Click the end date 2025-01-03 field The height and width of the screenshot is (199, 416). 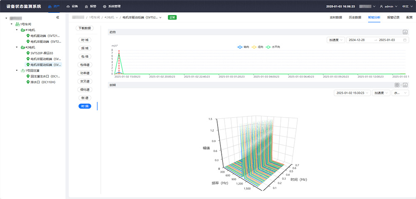click(x=387, y=40)
